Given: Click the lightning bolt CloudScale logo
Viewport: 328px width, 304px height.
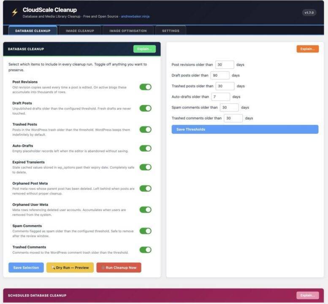Looking at the screenshot, I should click(x=15, y=13).
